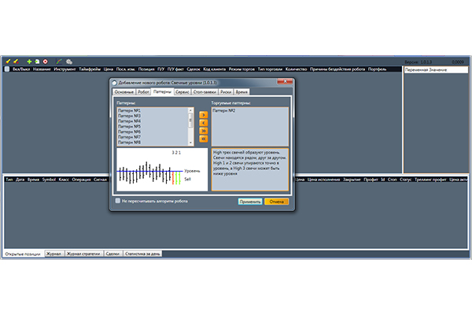Viewport: 472px width, 315px height.
Task: Click the green plus add robot icon
Action: click(x=29, y=61)
